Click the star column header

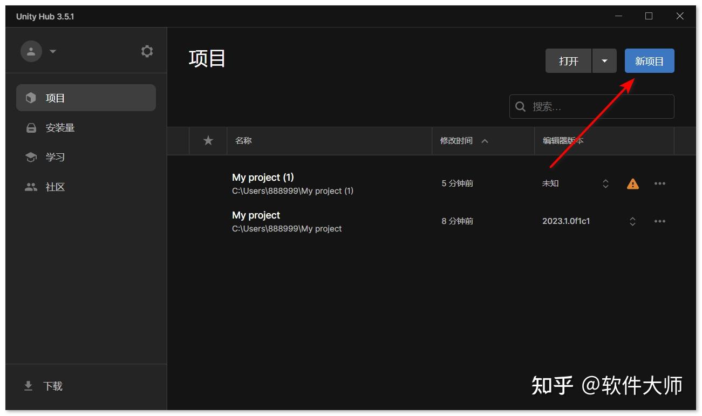click(208, 140)
